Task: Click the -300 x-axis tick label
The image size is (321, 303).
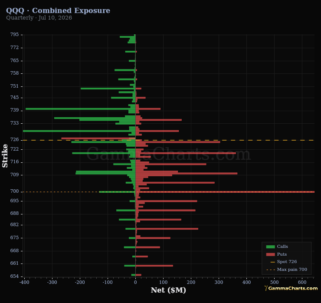Action: click(52, 282)
